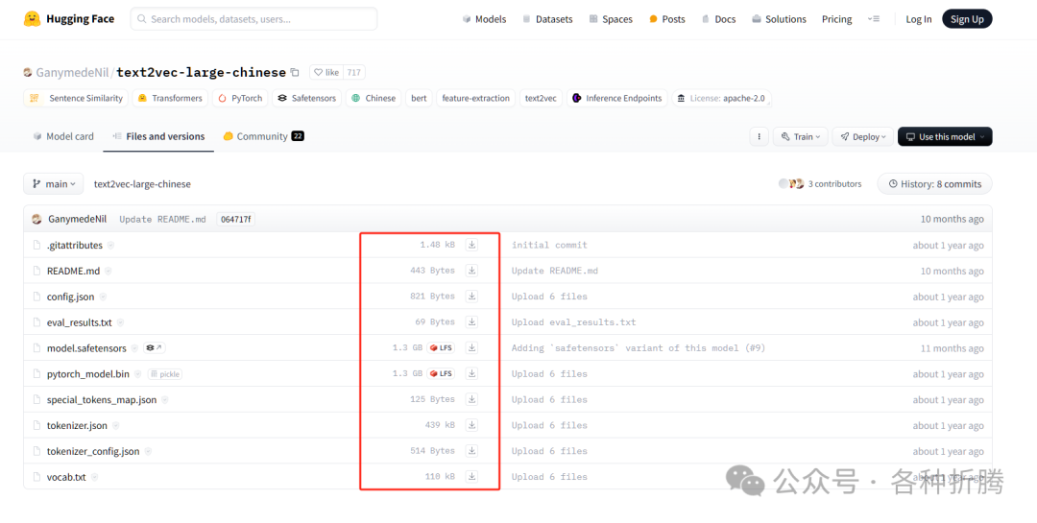1037x523 pixels.
Task: Select the PyTorch tag
Action: [x=239, y=98]
